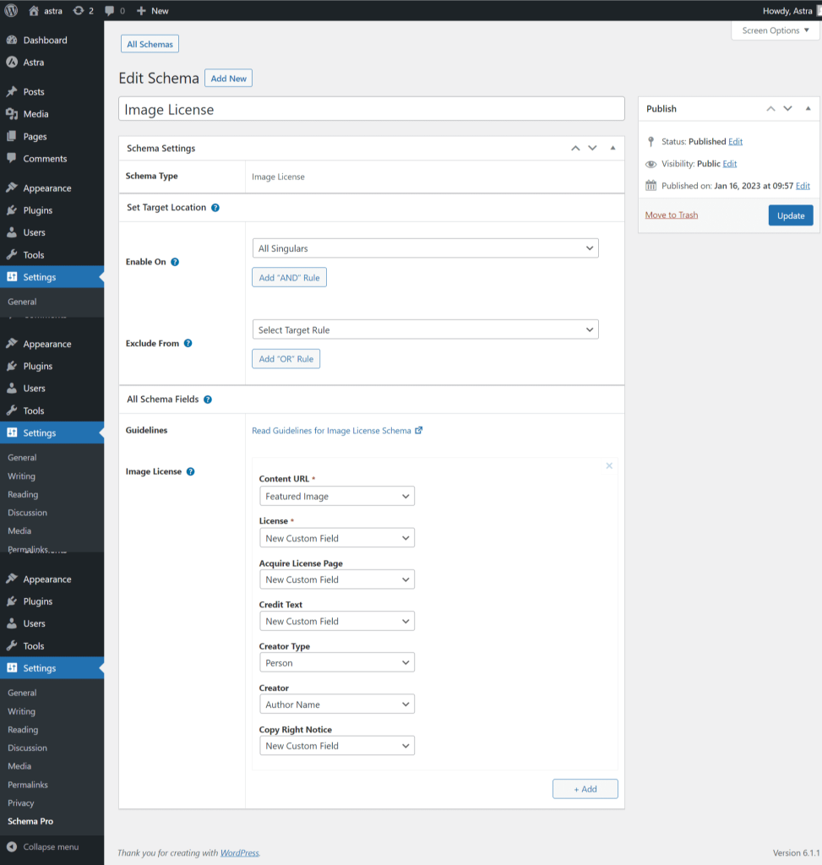The height and width of the screenshot is (865, 822).
Task: Open the Enable On dropdown showing All Singulars
Action: [425, 248]
